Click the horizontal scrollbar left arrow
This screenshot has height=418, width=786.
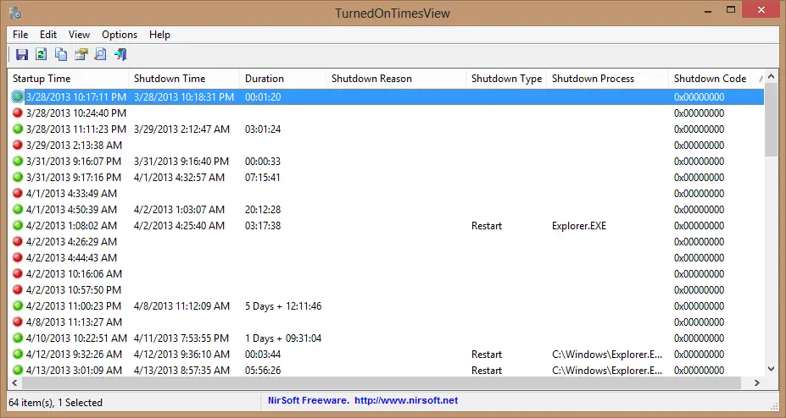tap(14, 383)
